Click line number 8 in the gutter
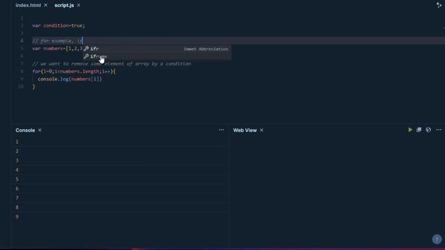This screenshot has height=250, width=445. click(x=22, y=72)
